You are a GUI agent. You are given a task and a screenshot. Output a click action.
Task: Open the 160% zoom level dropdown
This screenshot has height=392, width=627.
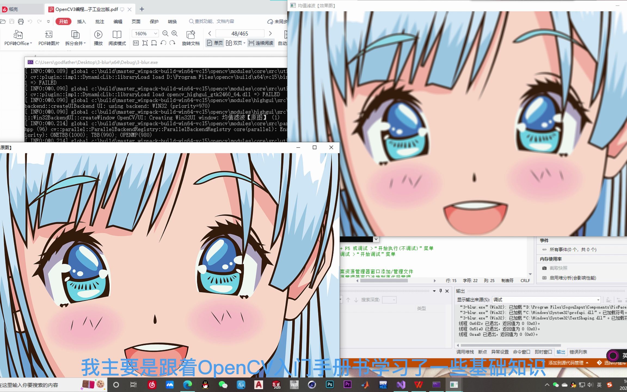pyautogui.click(x=155, y=33)
